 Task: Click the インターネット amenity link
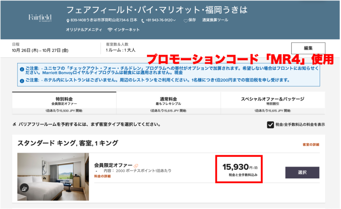click(127, 30)
